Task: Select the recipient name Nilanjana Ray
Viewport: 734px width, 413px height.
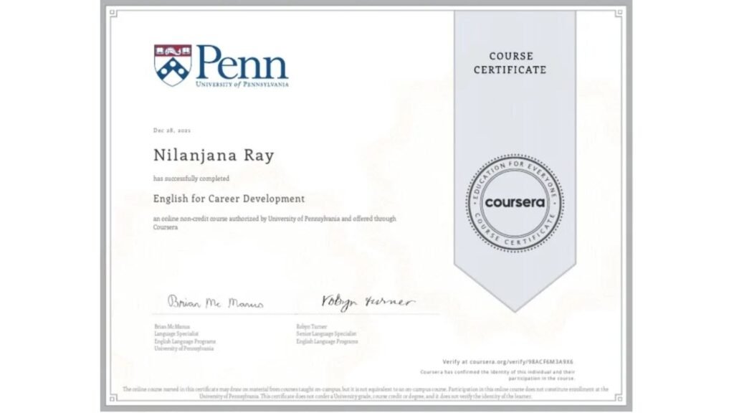Action: coord(214,156)
